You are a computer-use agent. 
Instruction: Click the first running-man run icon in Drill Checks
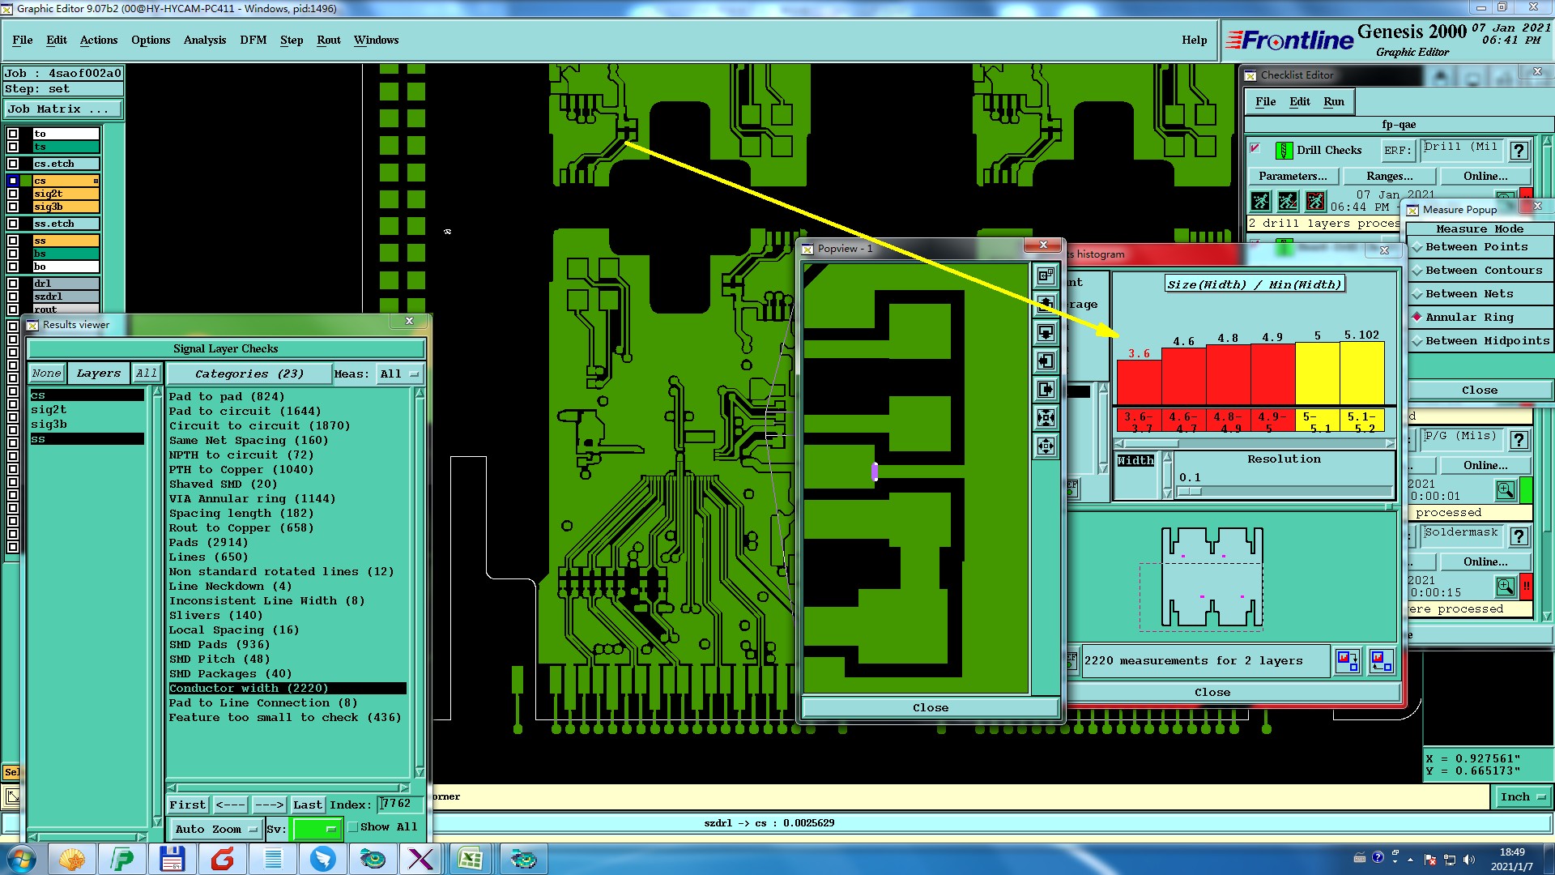tap(1260, 201)
